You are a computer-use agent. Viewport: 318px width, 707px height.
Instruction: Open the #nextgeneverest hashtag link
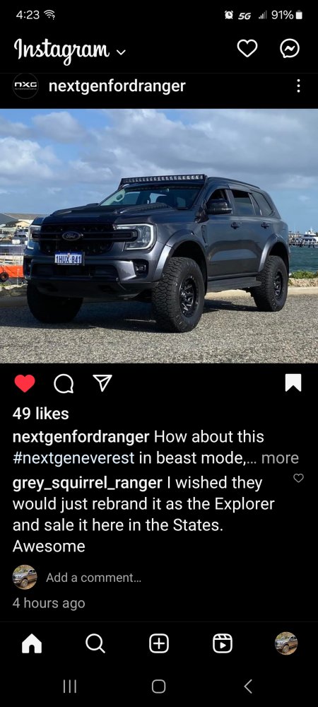point(73,458)
